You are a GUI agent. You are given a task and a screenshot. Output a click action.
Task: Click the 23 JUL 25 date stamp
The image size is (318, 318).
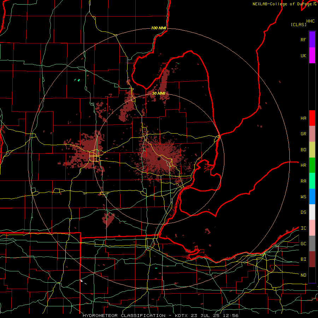206,316
